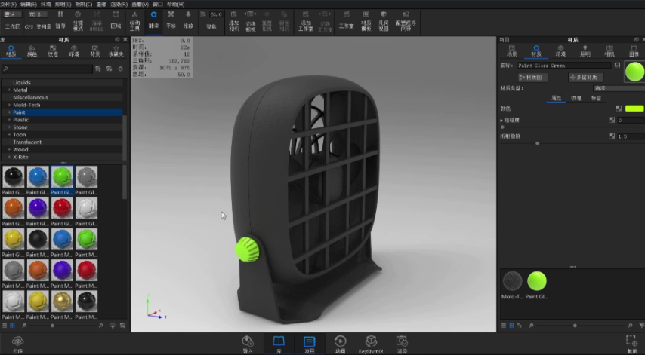Image resolution: width=645 pixels, height=355 pixels.
Task: Click the library refresh icon
Action: pyautogui.click(x=121, y=69)
